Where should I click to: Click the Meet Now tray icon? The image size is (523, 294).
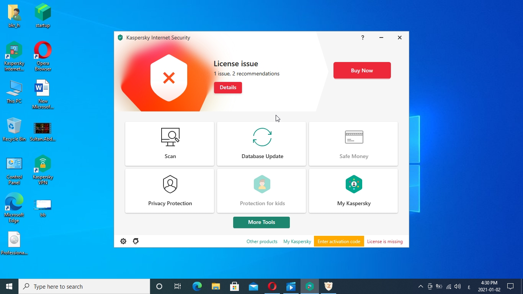coord(430,286)
